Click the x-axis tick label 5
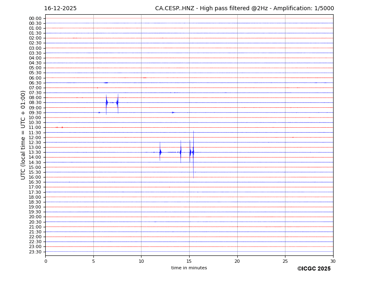Screen dimensions: 378x284 coord(93,261)
